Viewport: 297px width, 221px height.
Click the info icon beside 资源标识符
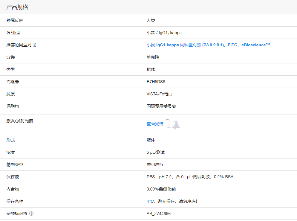pyautogui.click(x=31, y=214)
